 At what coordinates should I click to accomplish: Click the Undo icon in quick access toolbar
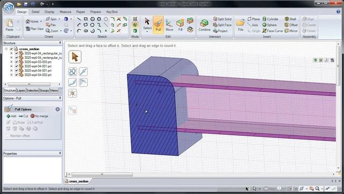[33, 4]
